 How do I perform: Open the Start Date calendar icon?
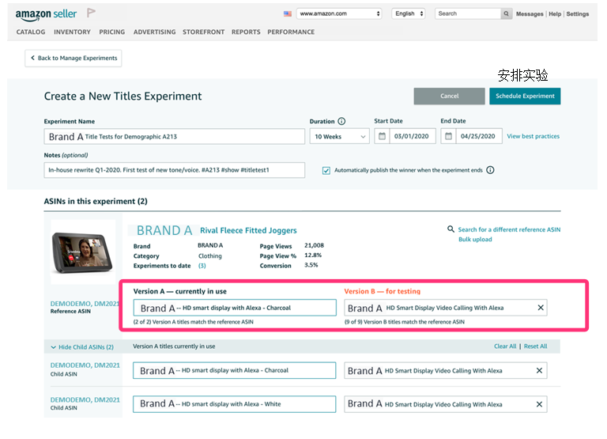point(382,137)
